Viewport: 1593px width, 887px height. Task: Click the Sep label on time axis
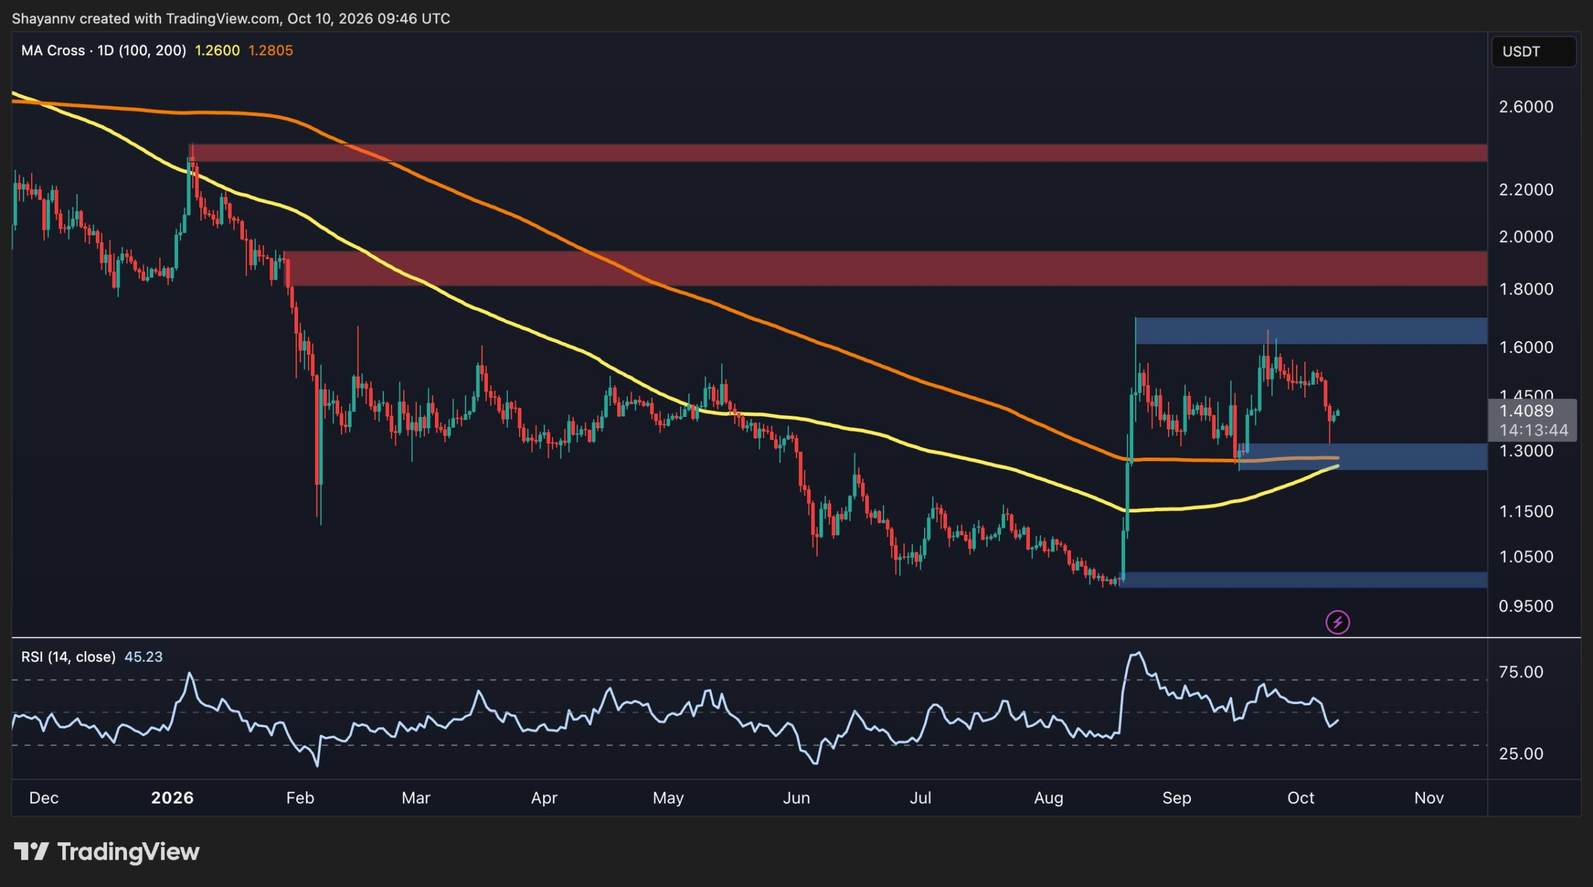coord(1176,798)
